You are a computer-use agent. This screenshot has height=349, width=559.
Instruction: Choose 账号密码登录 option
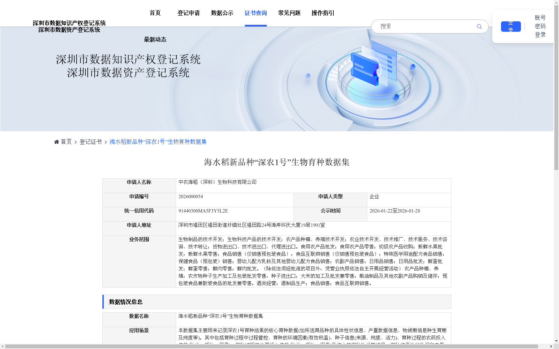pyautogui.click(x=540, y=26)
